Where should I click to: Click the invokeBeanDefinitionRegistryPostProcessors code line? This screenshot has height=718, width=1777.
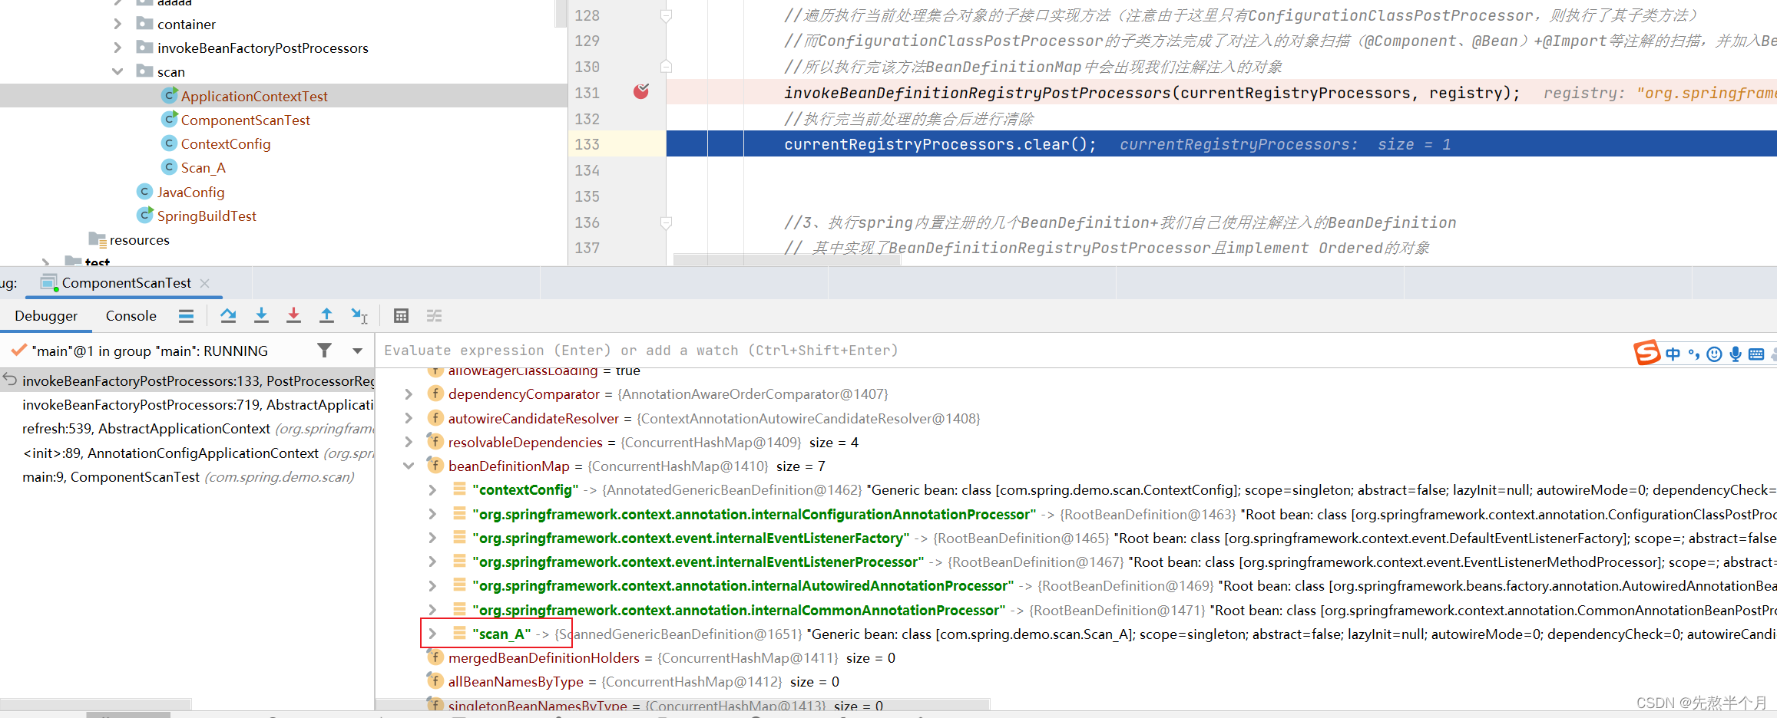click(x=1152, y=93)
